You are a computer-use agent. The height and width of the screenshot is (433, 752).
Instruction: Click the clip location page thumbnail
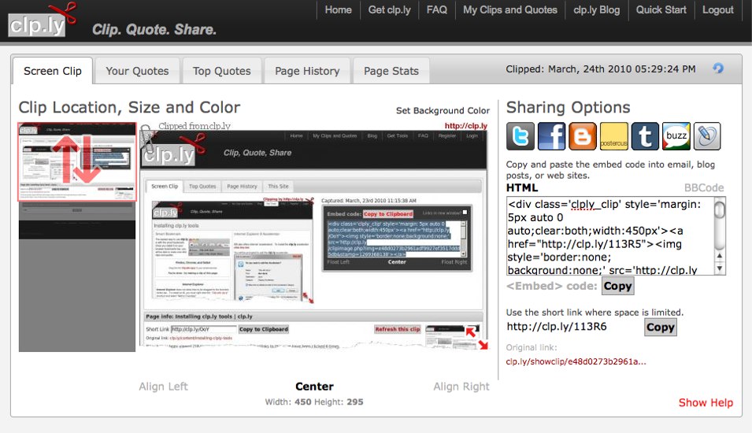pos(77,237)
